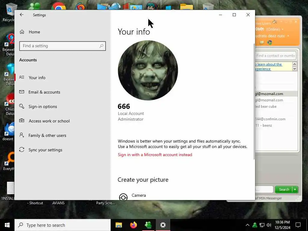Open the Search button dropdown arrow in Messenger
The image size is (308, 231).
pyautogui.click(x=295, y=189)
